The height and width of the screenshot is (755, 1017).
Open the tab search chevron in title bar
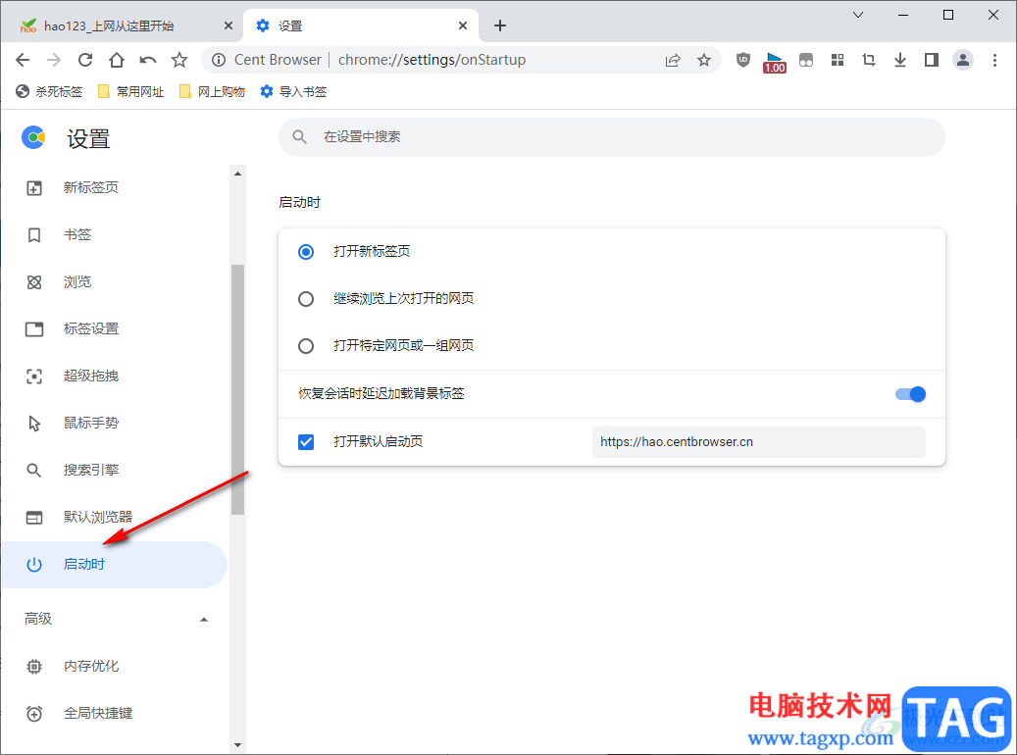[858, 15]
